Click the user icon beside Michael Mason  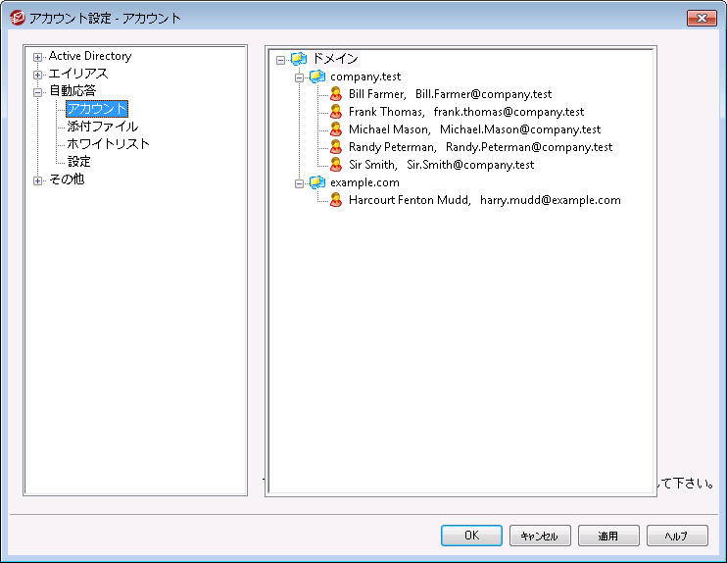coord(336,129)
